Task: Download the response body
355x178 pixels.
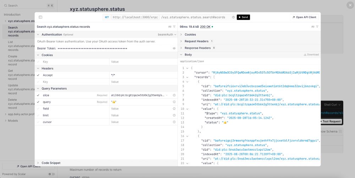Action: tap(311, 55)
